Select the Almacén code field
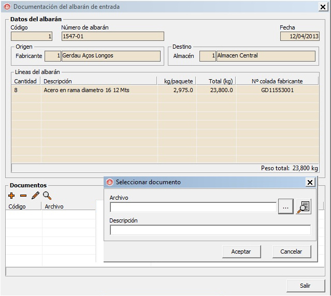 point(208,56)
